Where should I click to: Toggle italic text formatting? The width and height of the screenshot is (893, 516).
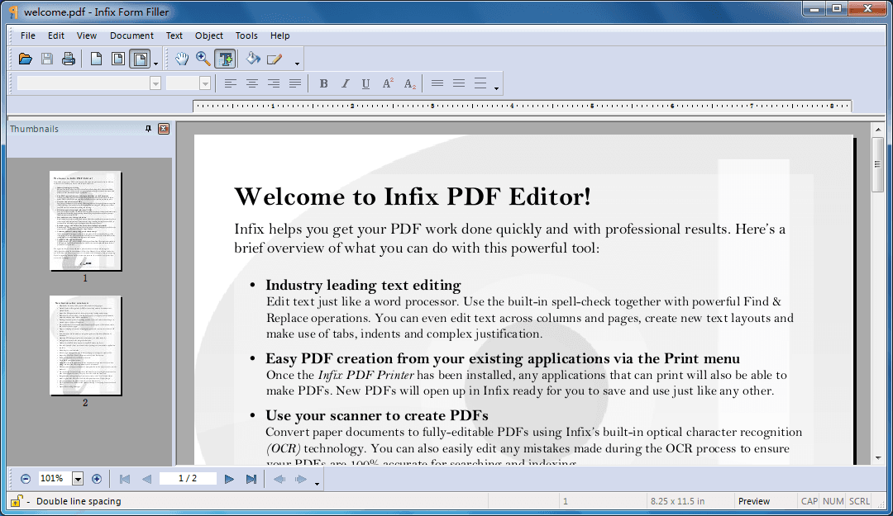(x=345, y=83)
